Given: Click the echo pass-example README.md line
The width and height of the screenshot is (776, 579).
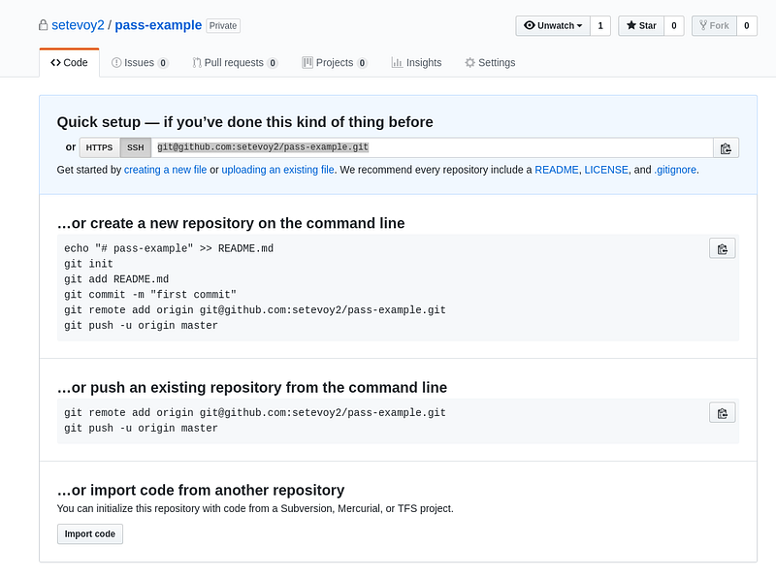Looking at the screenshot, I should coord(169,248).
